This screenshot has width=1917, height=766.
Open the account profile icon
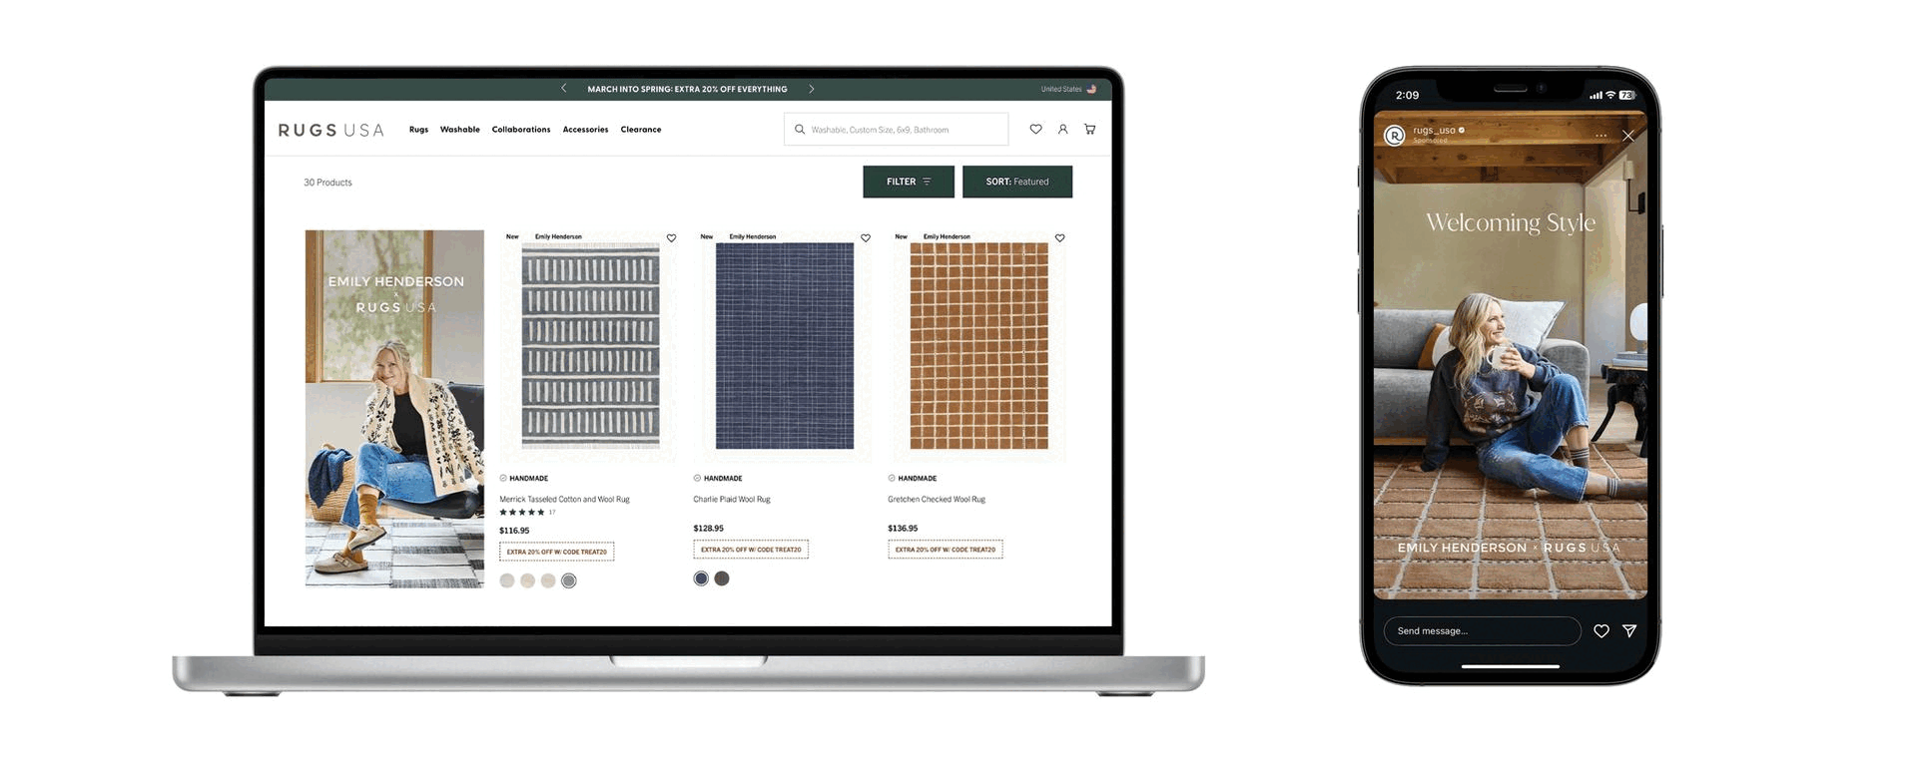point(1062,130)
